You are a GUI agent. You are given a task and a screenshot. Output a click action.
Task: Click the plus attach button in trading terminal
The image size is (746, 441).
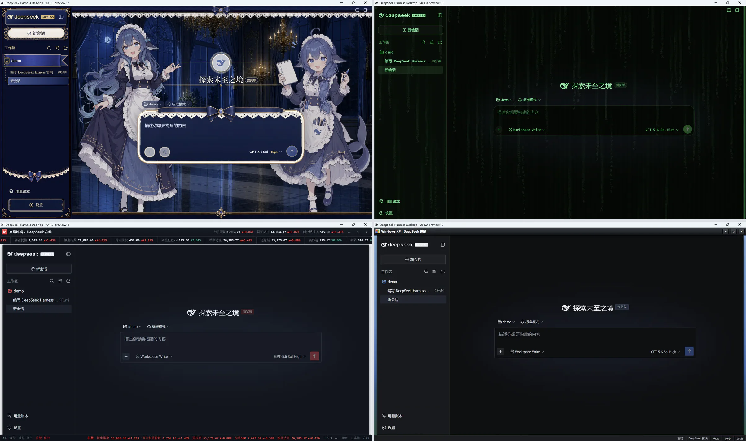pos(126,356)
